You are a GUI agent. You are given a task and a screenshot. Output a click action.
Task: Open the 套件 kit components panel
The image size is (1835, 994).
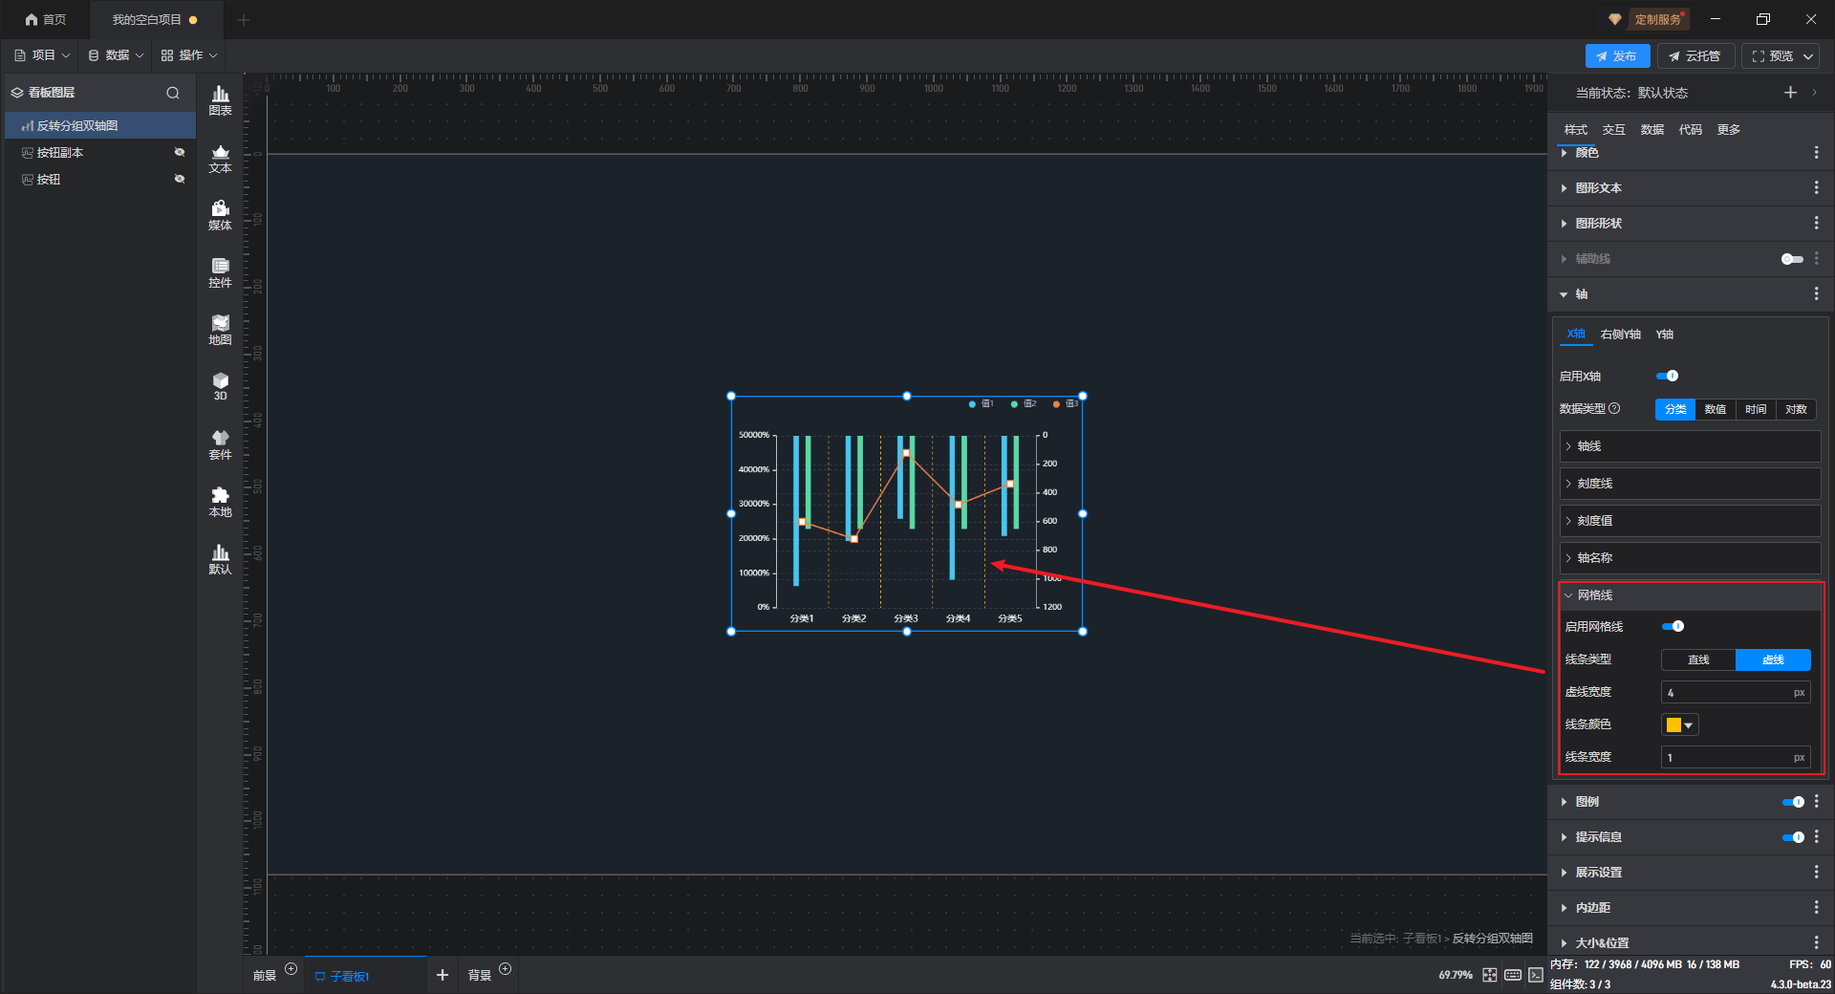tap(220, 444)
